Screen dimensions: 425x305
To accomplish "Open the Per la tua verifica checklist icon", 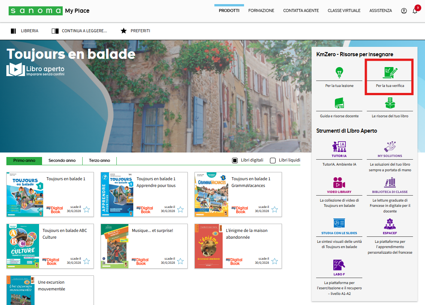I will click(x=390, y=72).
